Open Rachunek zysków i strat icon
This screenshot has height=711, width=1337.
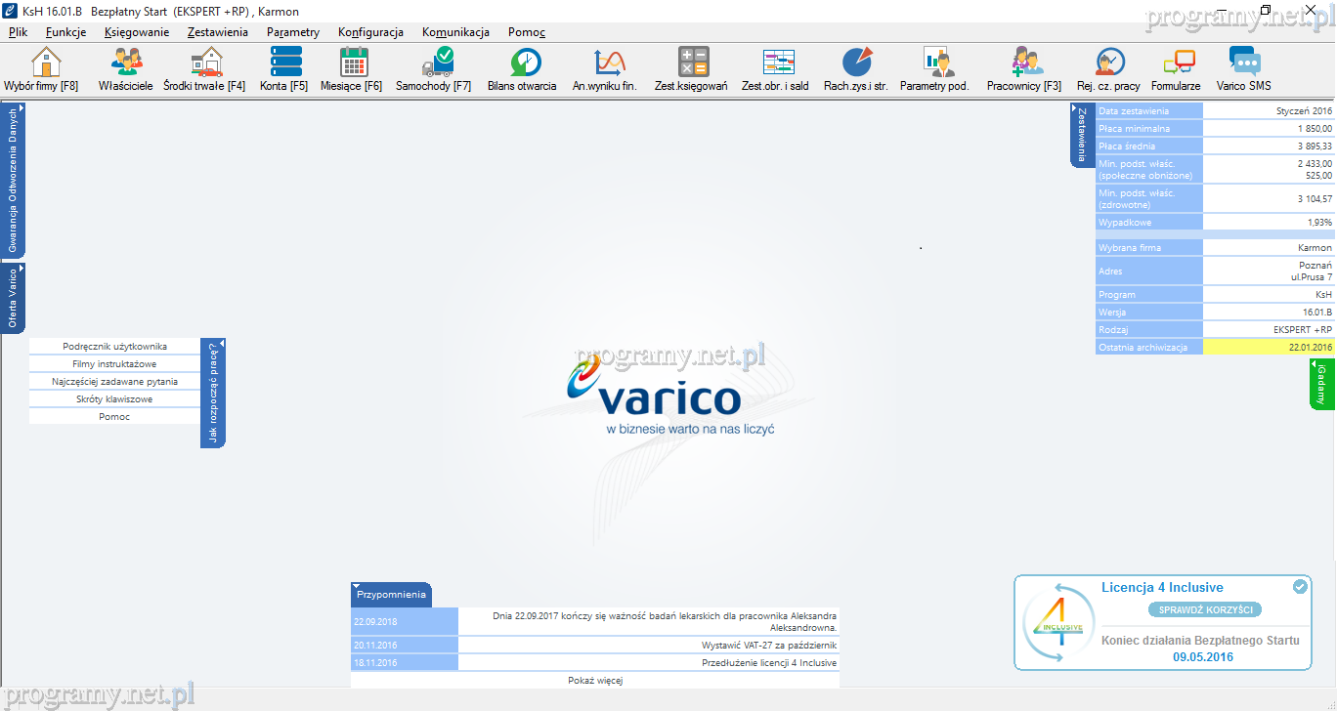pyautogui.click(x=856, y=63)
